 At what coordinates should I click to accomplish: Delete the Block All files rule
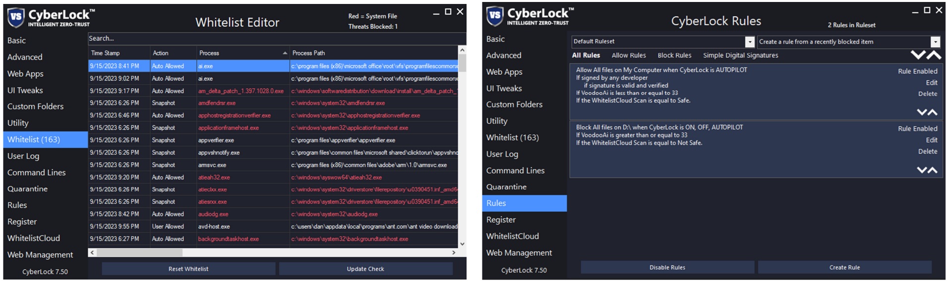click(927, 151)
